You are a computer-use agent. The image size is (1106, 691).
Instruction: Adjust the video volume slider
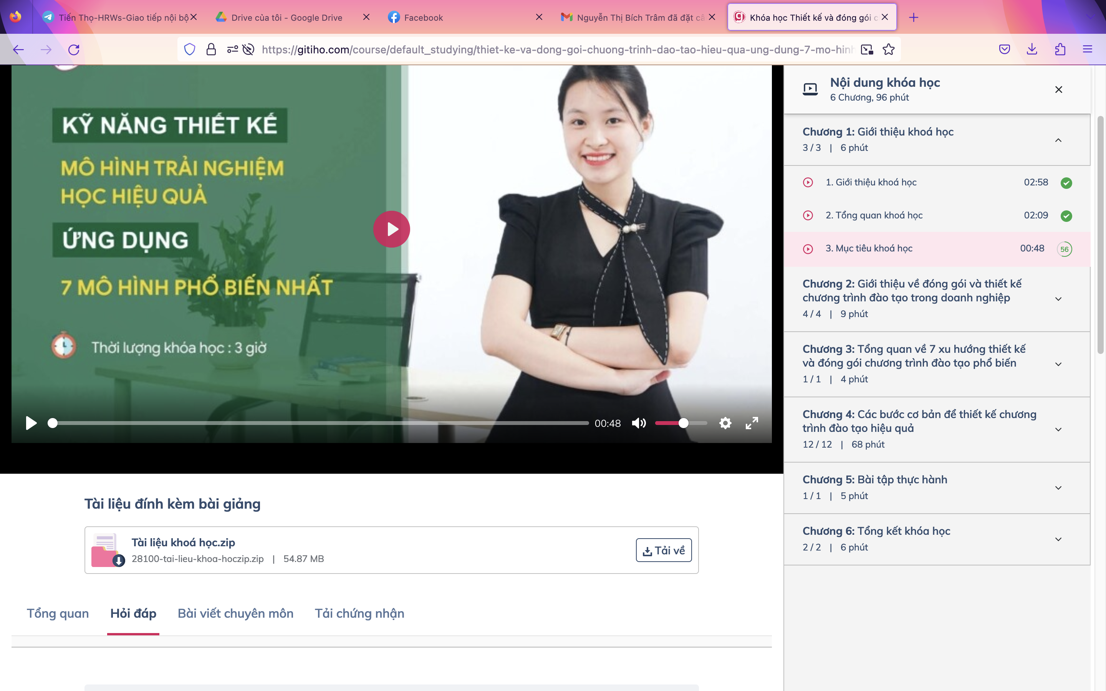pyautogui.click(x=683, y=423)
